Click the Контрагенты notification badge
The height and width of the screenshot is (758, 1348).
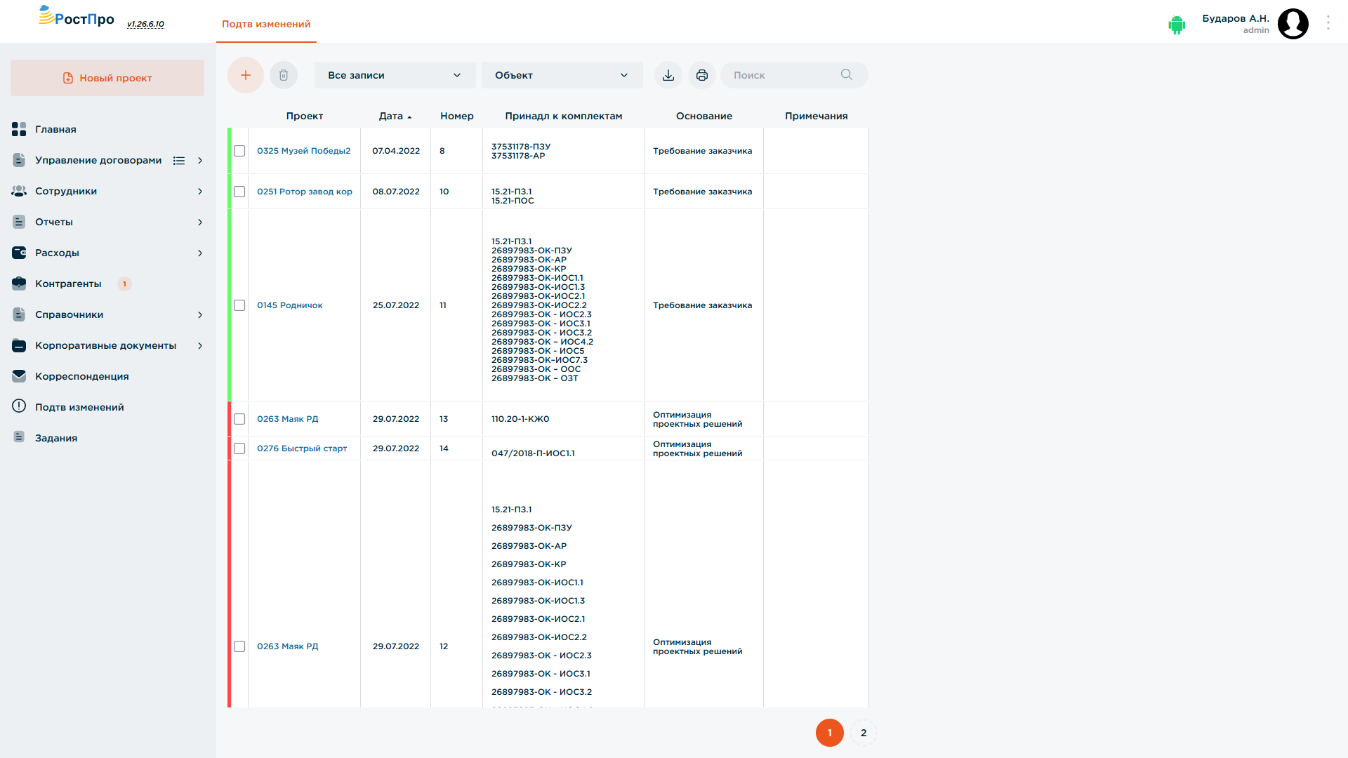click(x=125, y=284)
